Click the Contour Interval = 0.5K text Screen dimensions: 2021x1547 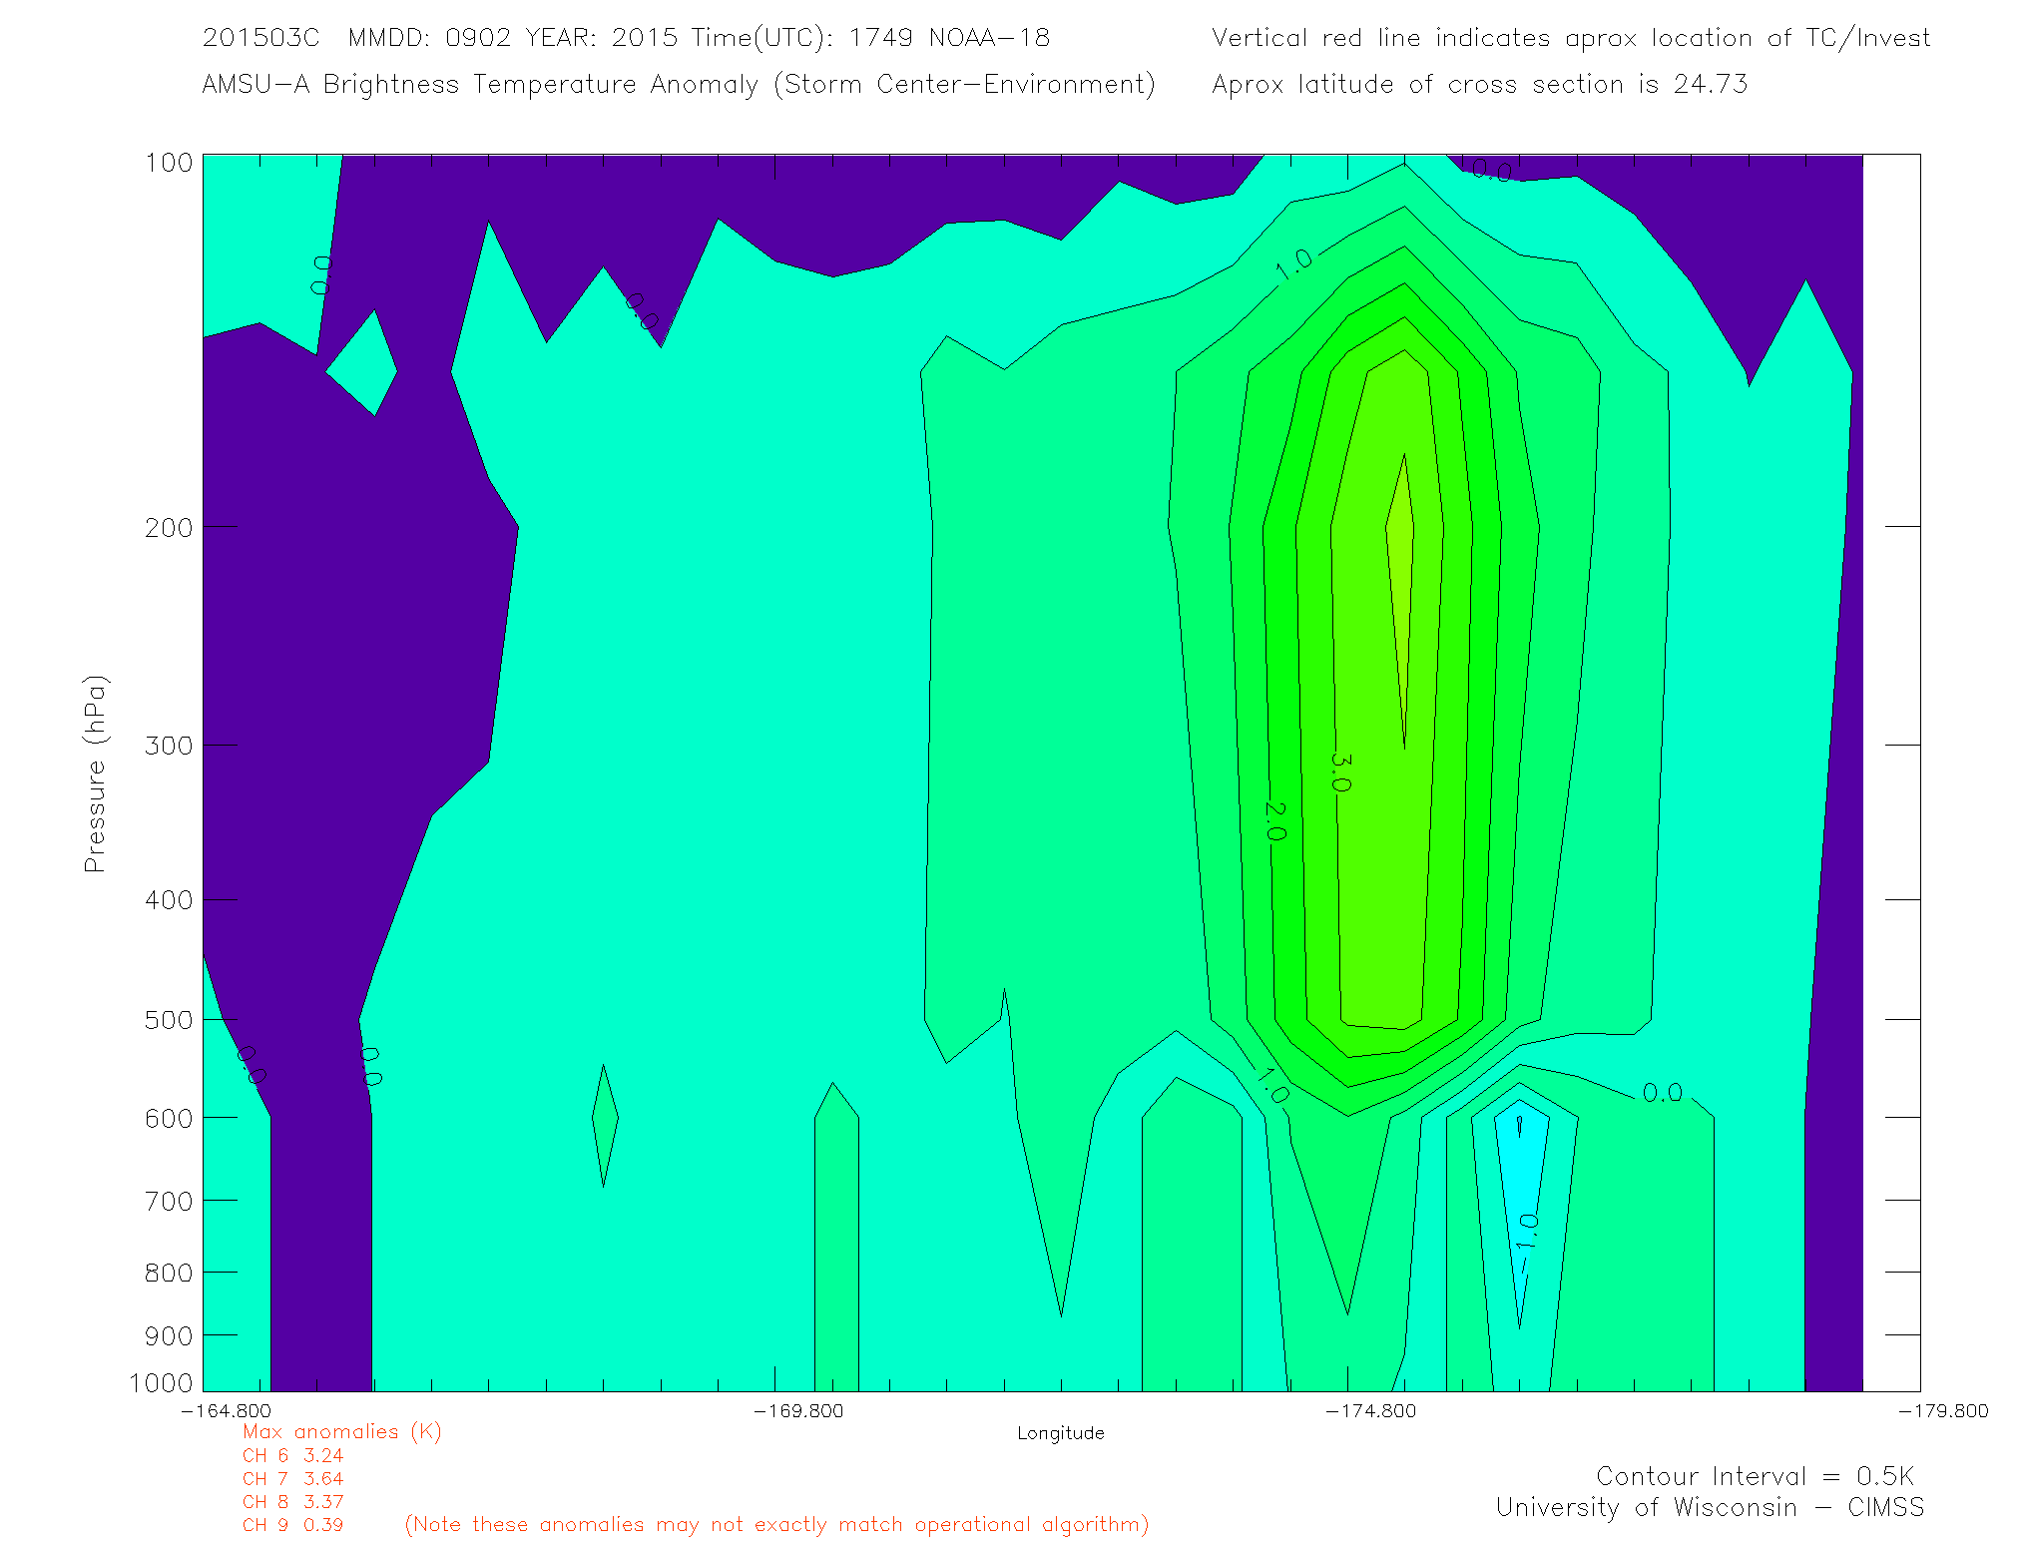(1755, 1476)
